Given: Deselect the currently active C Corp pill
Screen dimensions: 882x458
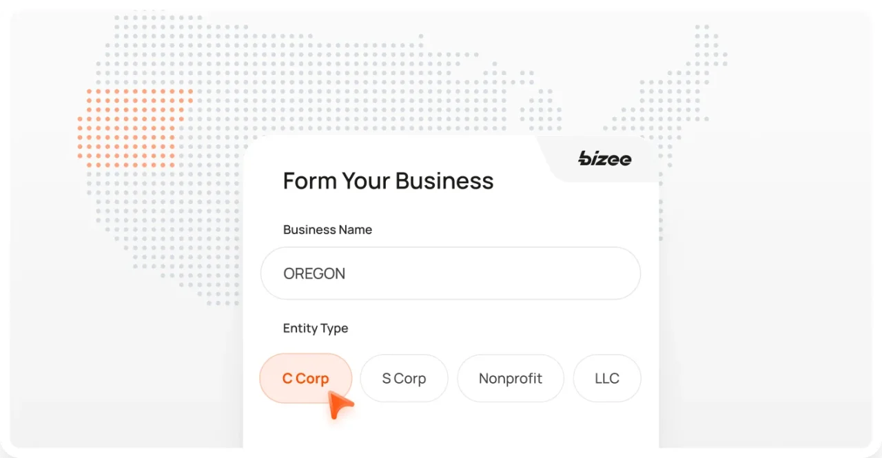Looking at the screenshot, I should [x=305, y=378].
